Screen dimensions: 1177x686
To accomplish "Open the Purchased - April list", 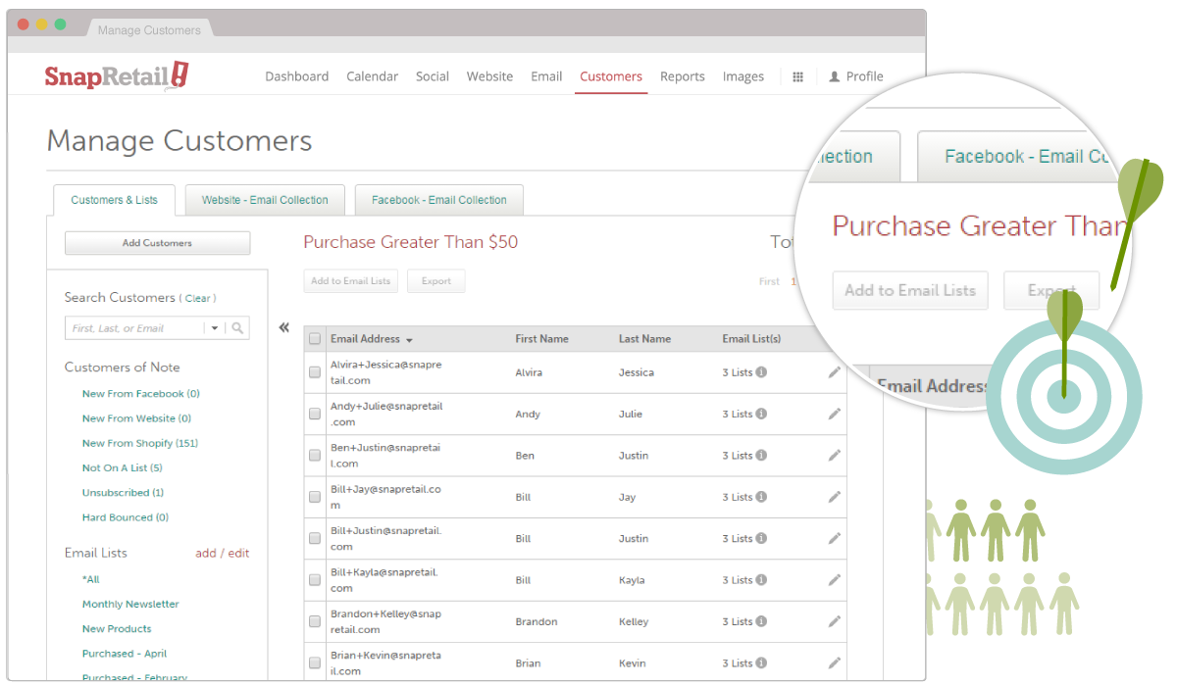I will click(125, 654).
